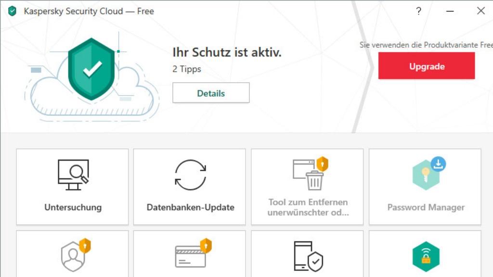This screenshot has width=493, height=277.
Task: Open the privacy protection tile with person icon
Action: tap(72, 257)
